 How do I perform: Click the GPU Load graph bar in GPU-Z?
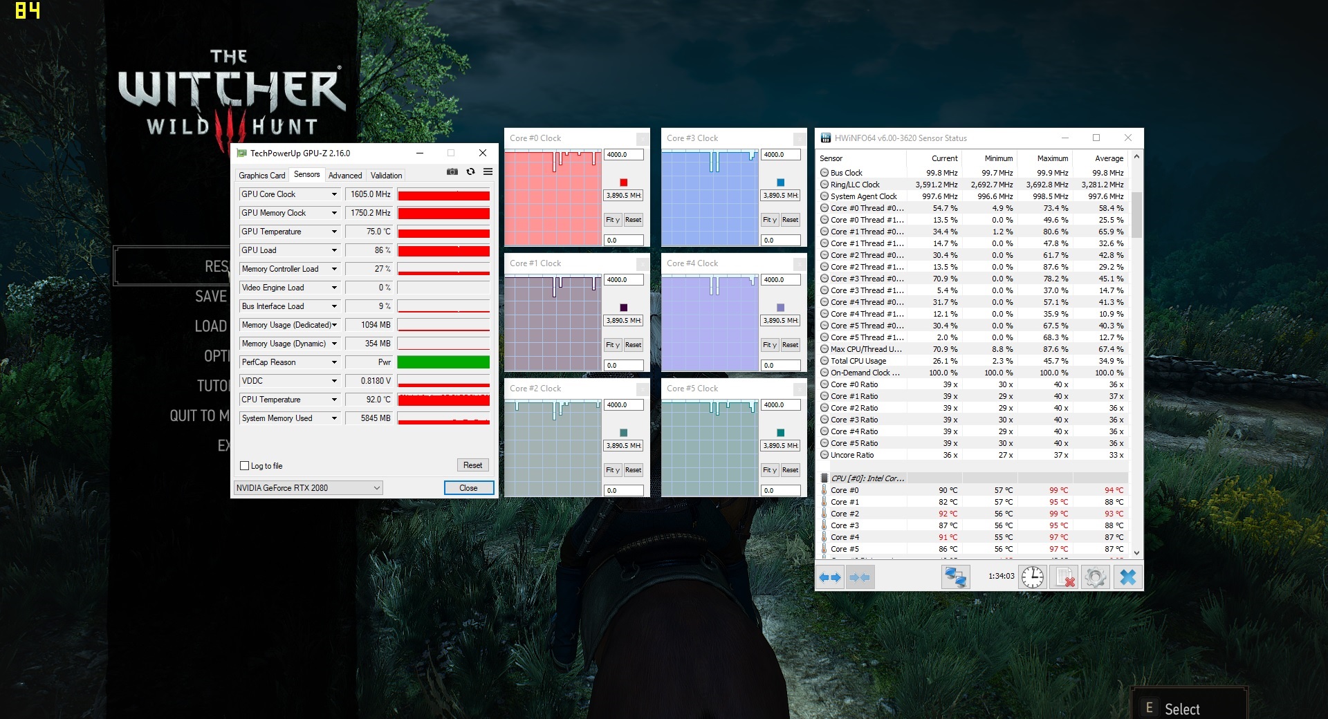tap(443, 250)
